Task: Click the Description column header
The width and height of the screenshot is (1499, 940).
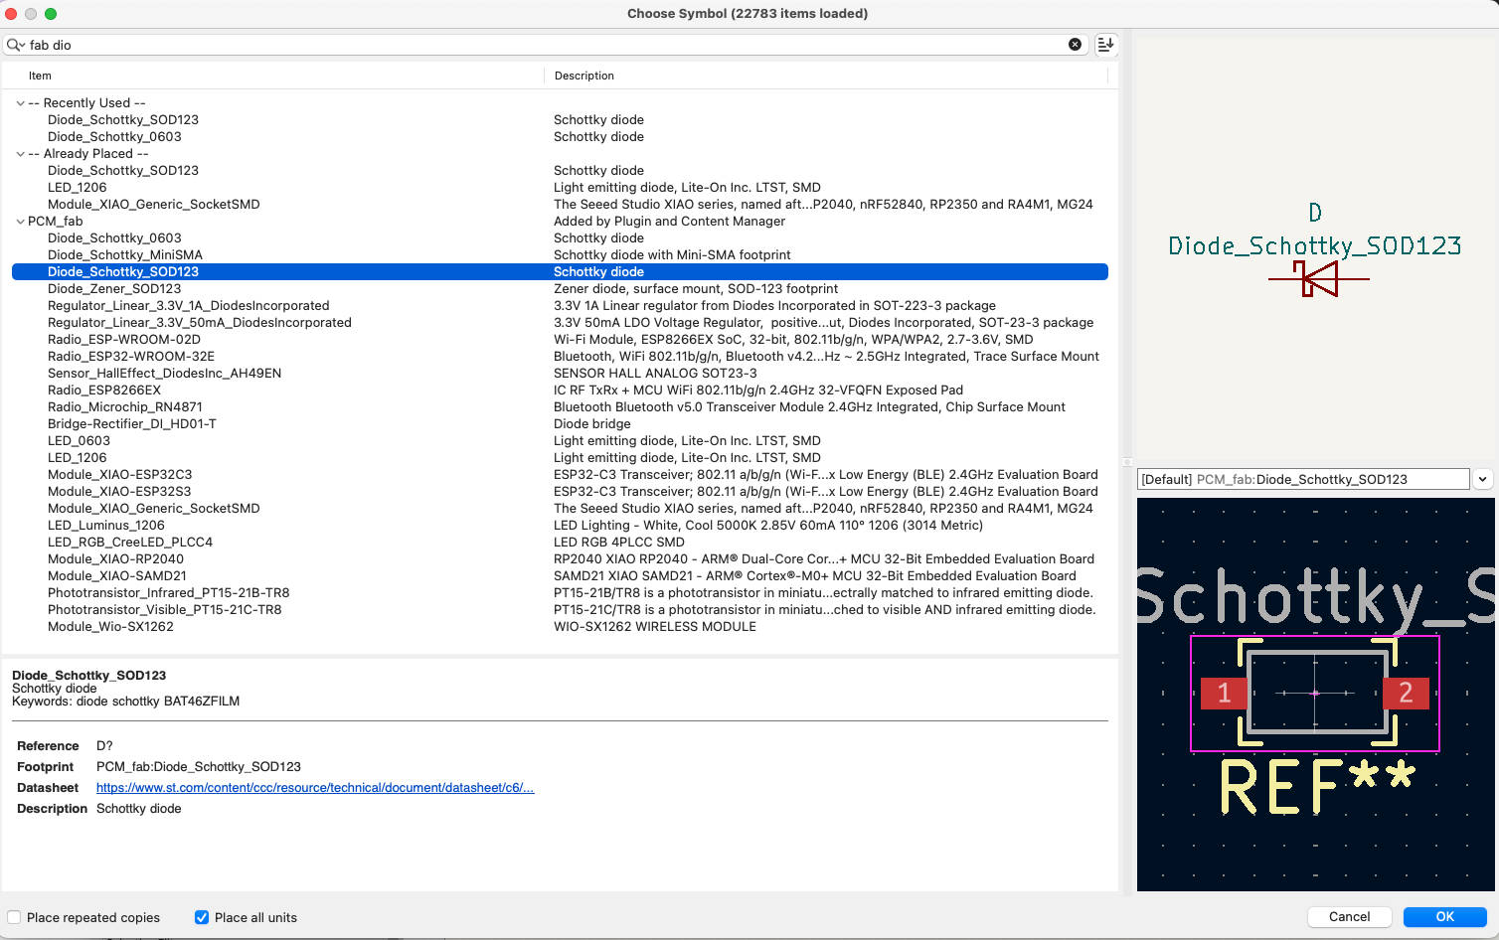Action: click(x=583, y=76)
